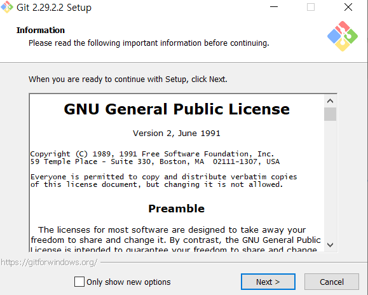The height and width of the screenshot is (295, 368).
Task: Click the Preamble heading
Action: pos(177,209)
